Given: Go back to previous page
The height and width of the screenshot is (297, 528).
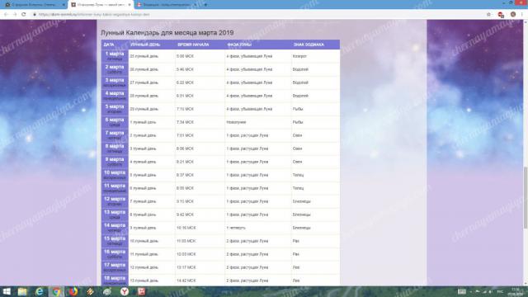Looking at the screenshot, I should click(x=6, y=15).
